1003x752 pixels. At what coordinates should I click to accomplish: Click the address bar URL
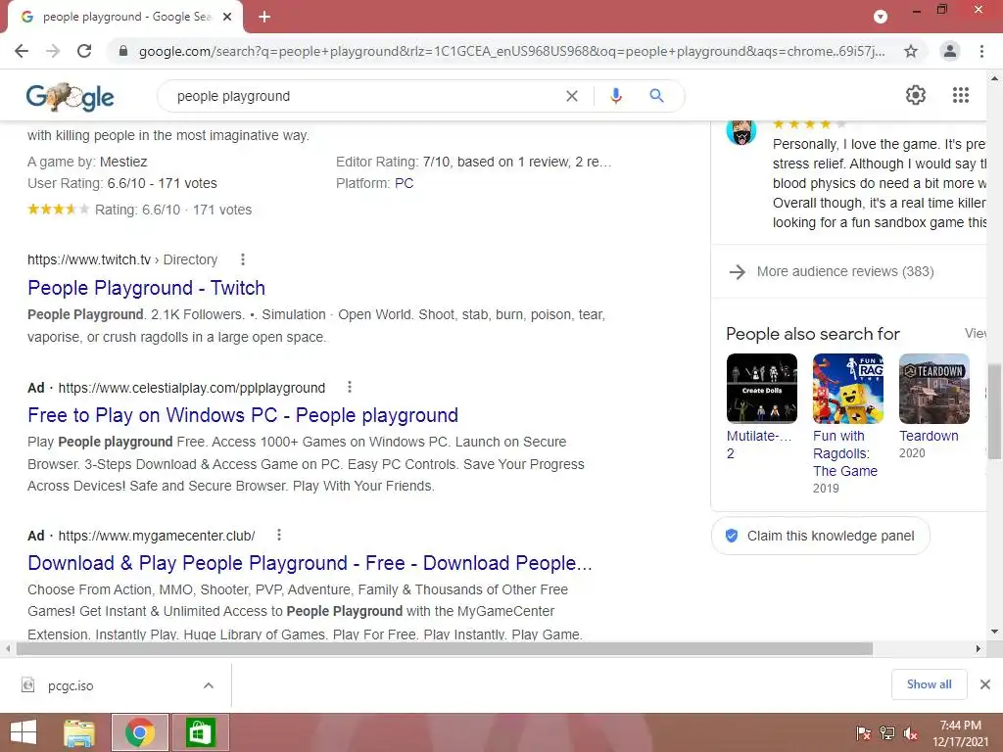coord(511,51)
